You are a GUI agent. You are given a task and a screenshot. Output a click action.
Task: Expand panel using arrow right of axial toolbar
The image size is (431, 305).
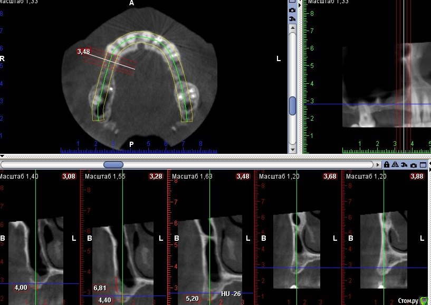300,4
